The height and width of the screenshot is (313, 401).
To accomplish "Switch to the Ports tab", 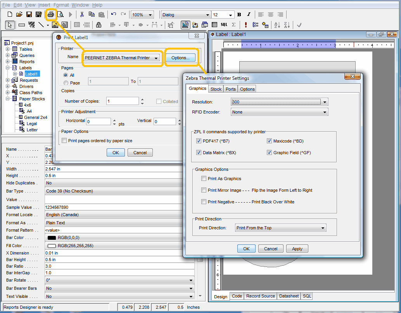I will (x=230, y=89).
